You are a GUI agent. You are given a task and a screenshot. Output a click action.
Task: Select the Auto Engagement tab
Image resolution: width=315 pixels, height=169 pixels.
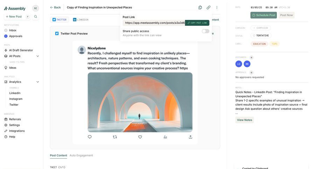(81, 155)
